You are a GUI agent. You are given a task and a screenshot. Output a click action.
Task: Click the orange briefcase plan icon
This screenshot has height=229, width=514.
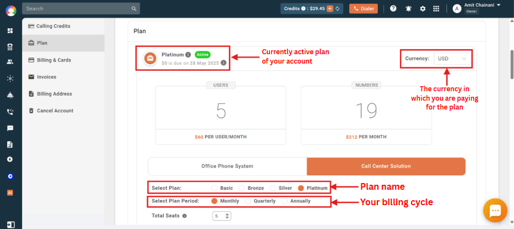pos(150,59)
